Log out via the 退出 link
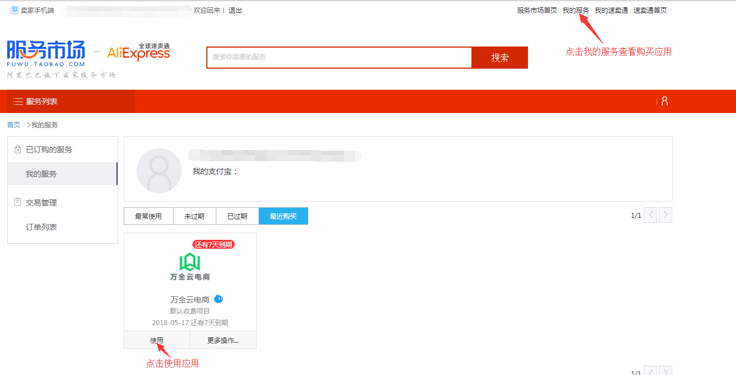736x375 pixels. tap(235, 11)
